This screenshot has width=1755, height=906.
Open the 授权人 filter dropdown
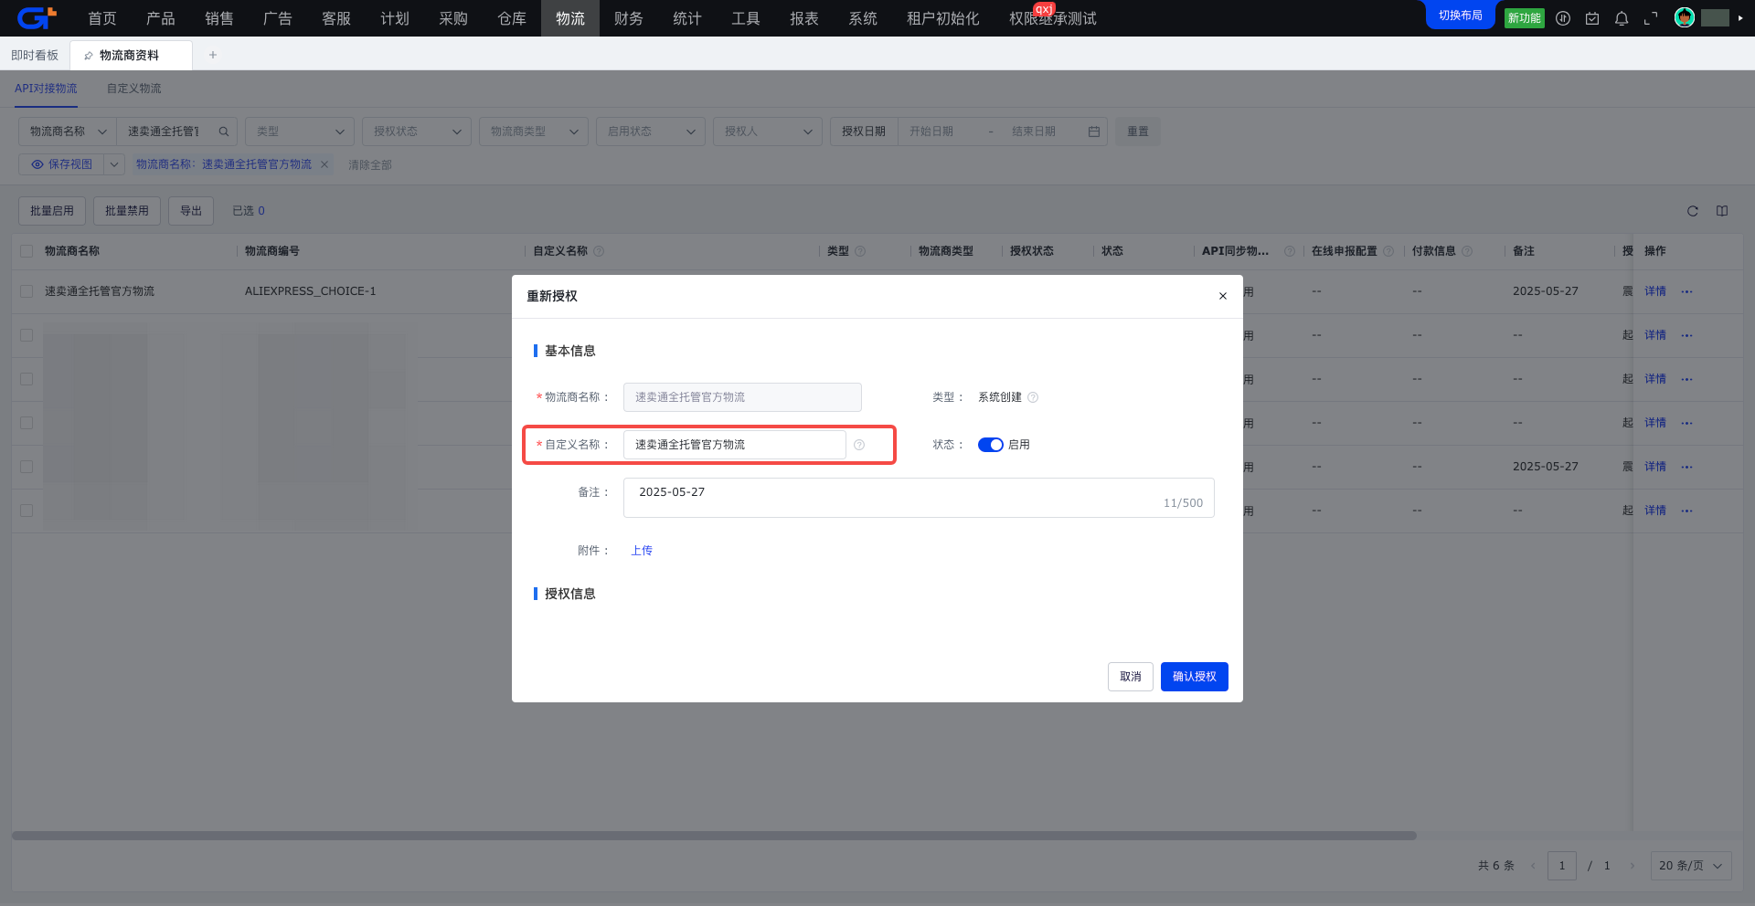(x=768, y=132)
